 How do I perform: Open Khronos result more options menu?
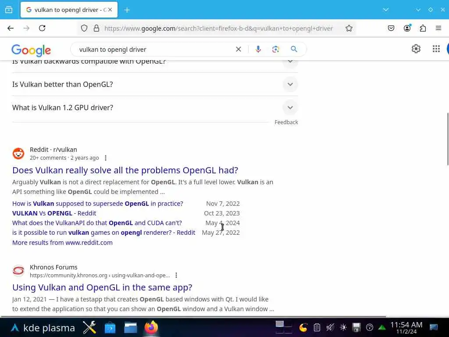[176, 276]
